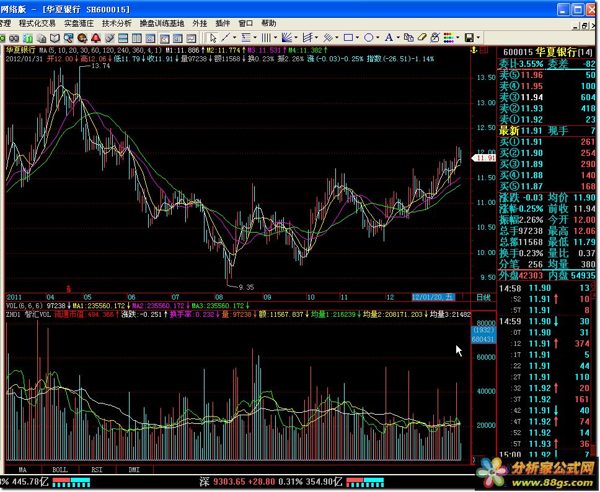
Task: Click the last chart window icon
Action: (x=191, y=38)
